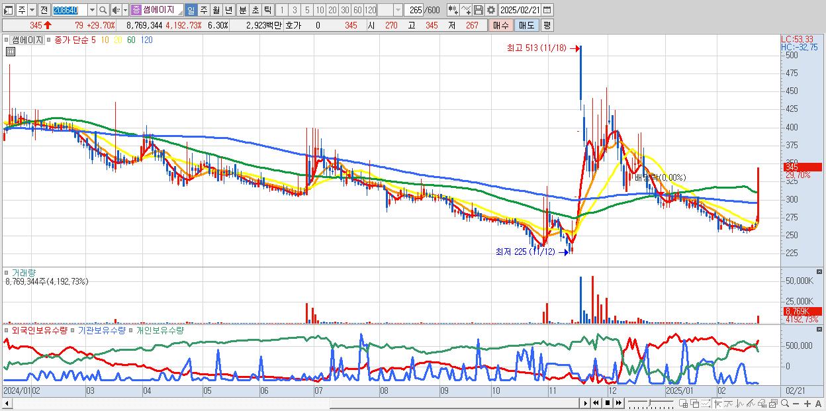This screenshot has width=826, height=411.
Task: Click the crosshair cursor icon in bottom toolbar
Action: pos(717,403)
